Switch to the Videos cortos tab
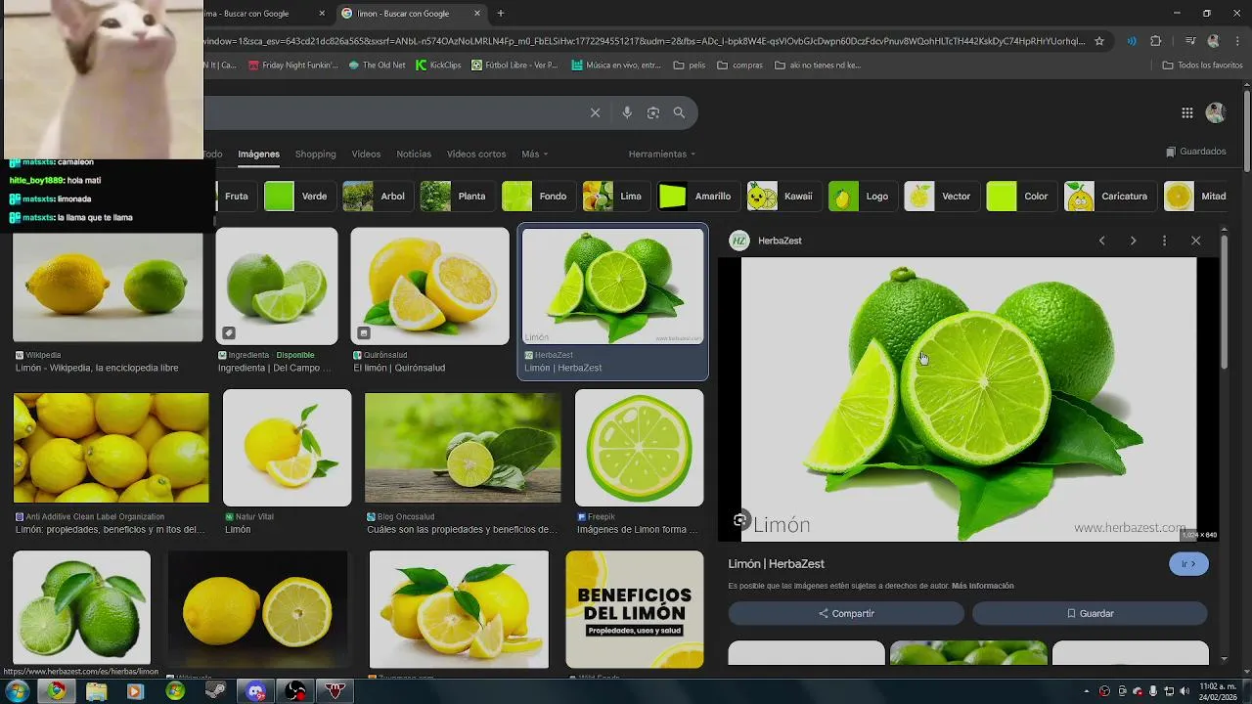This screenshot has height=704, width=1252. 476,154
